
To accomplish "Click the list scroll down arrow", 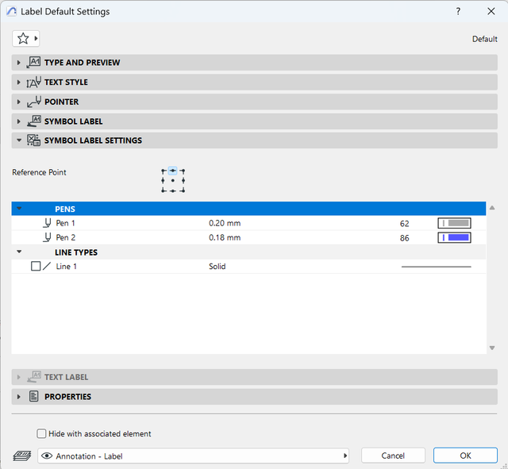I will [x=492, y=348].
